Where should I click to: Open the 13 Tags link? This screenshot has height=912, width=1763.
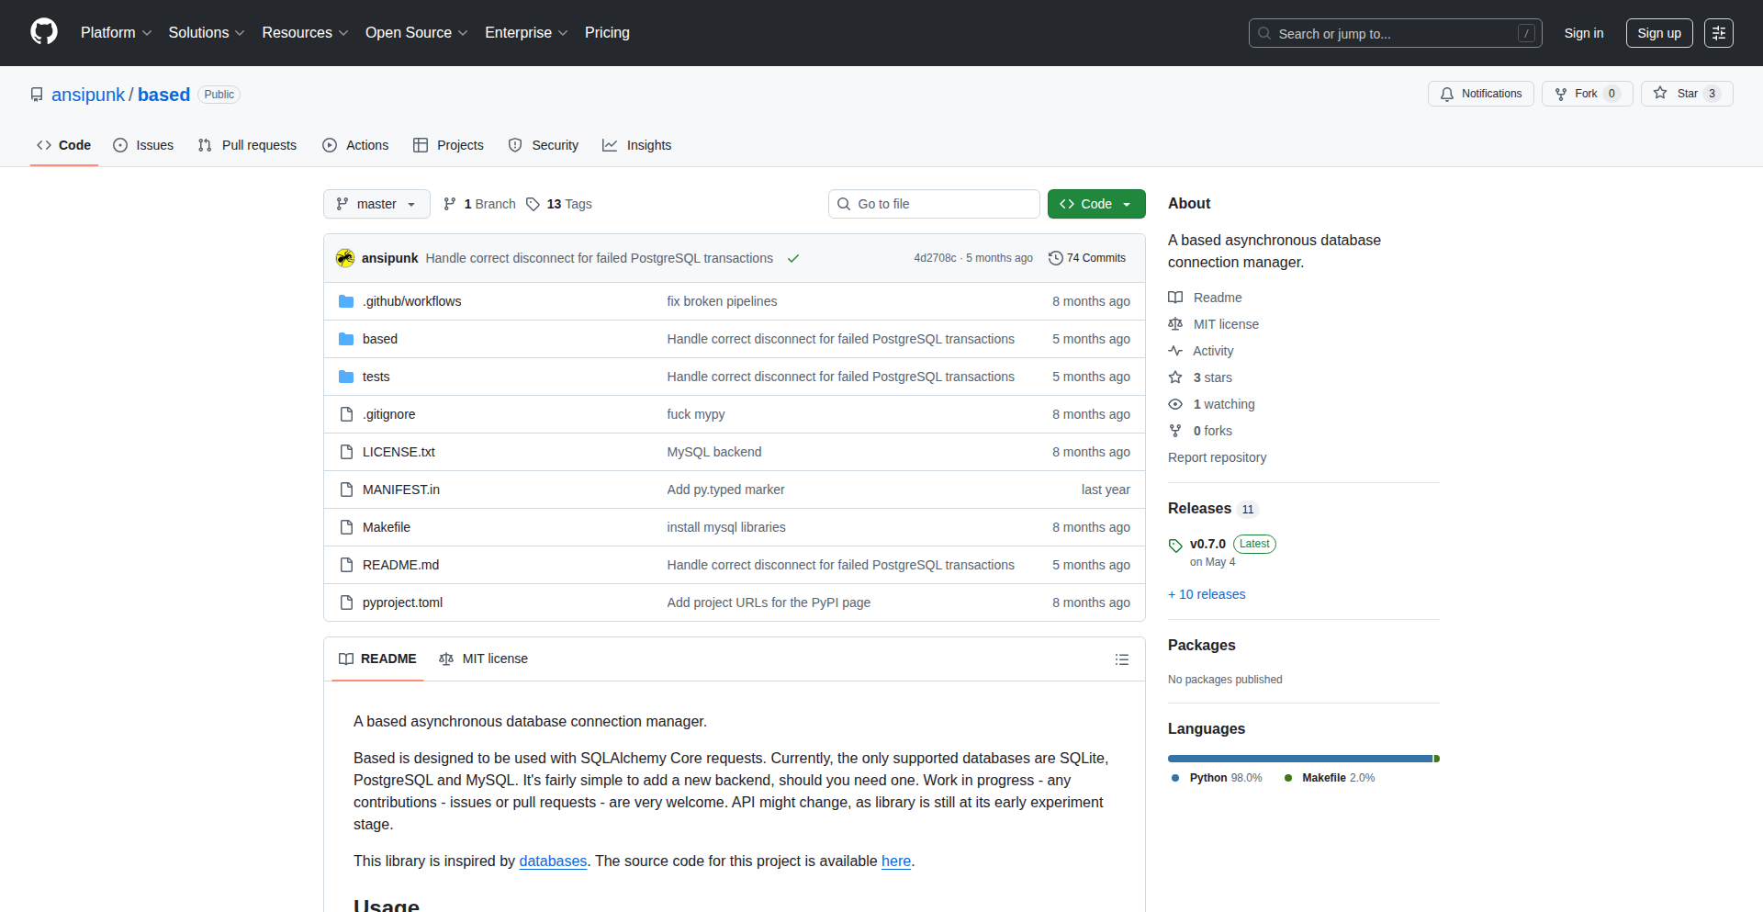(559, 204)
